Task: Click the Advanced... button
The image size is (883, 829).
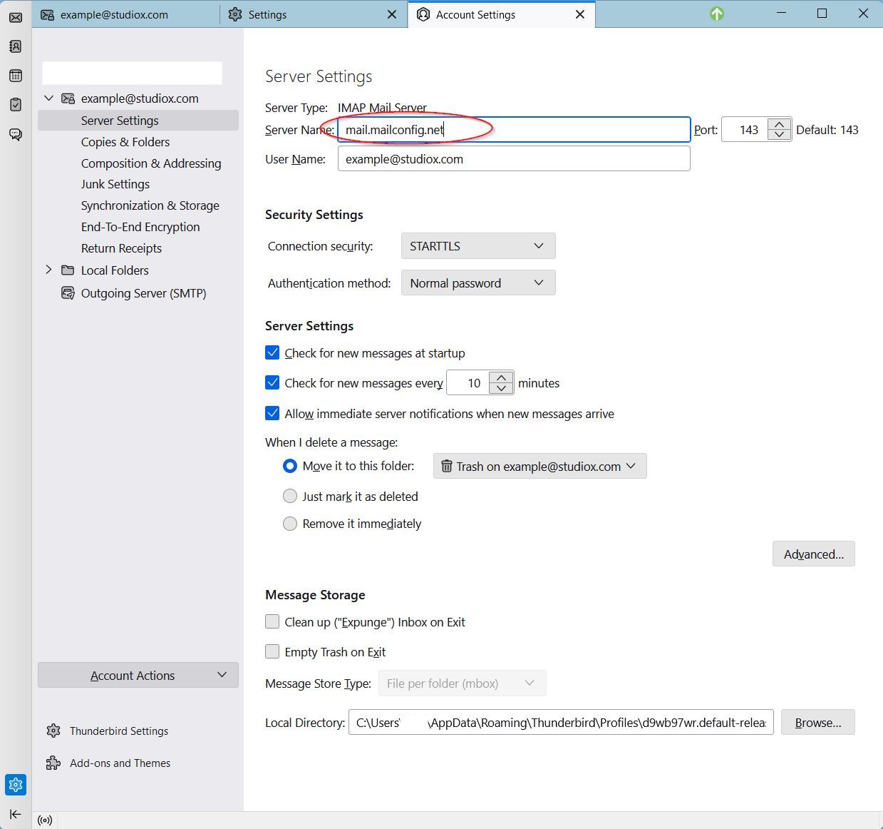Action: (x=814, y=554)
